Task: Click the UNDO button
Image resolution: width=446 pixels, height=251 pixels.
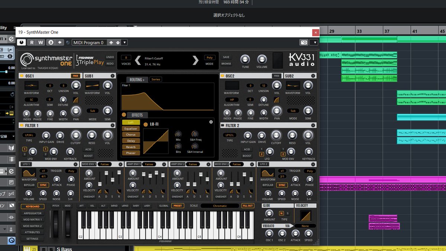Action: click(110, 57)
